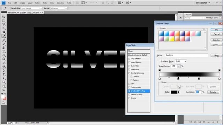223x125 pixels.
Task: Select the Blur tool
Action: coord(4,62)
